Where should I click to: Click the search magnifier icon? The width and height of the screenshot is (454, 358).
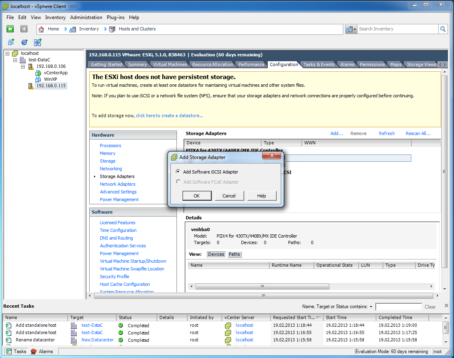443,29
